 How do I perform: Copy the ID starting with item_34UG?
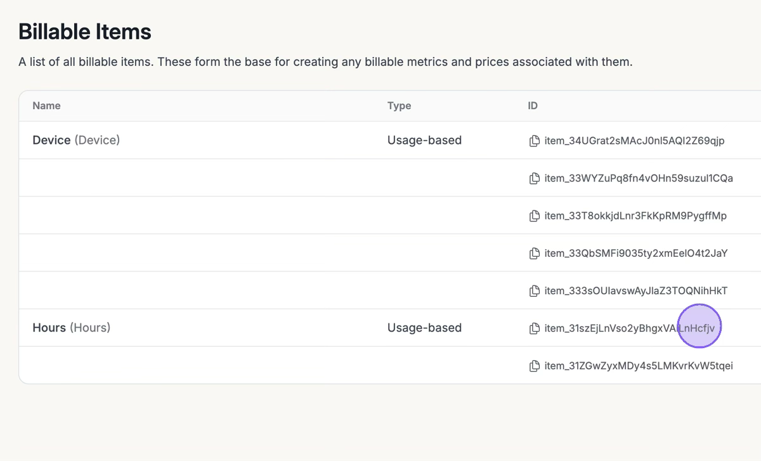535,141
